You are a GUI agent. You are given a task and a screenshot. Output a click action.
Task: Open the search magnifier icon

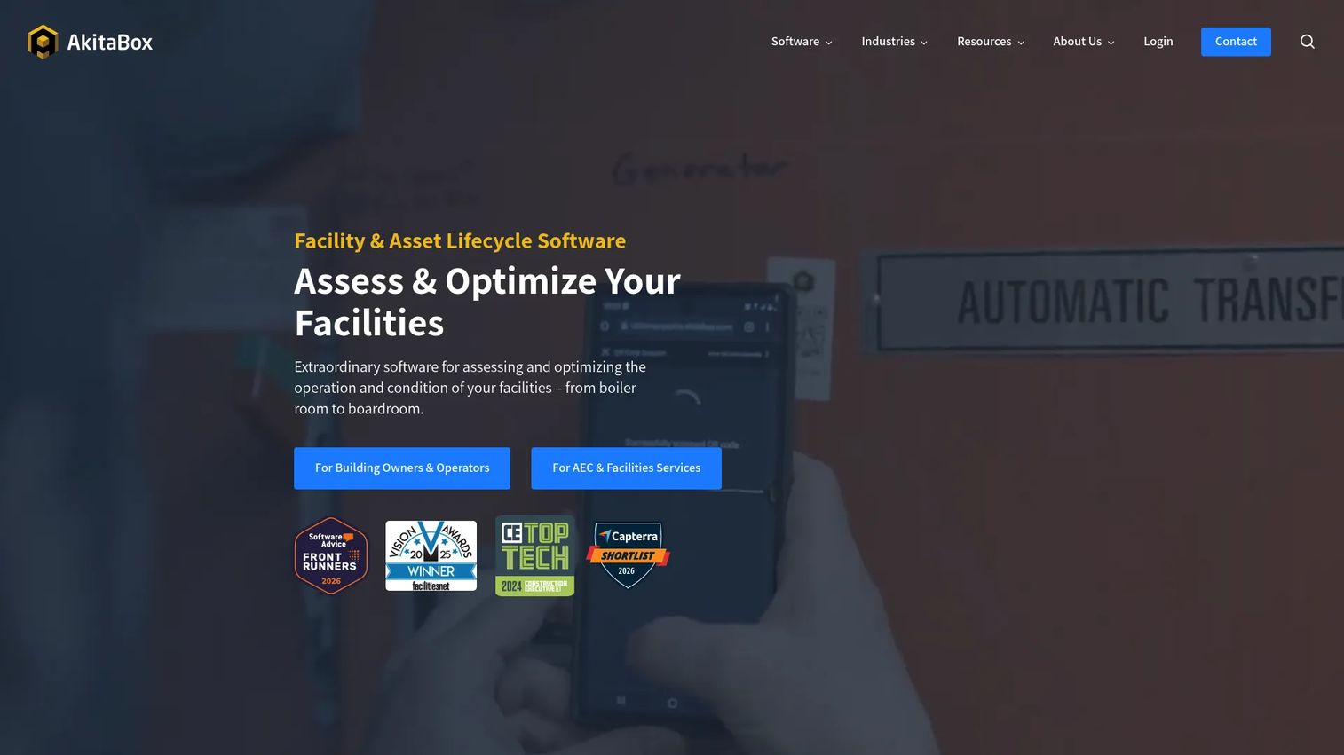tap(1307, 42)
